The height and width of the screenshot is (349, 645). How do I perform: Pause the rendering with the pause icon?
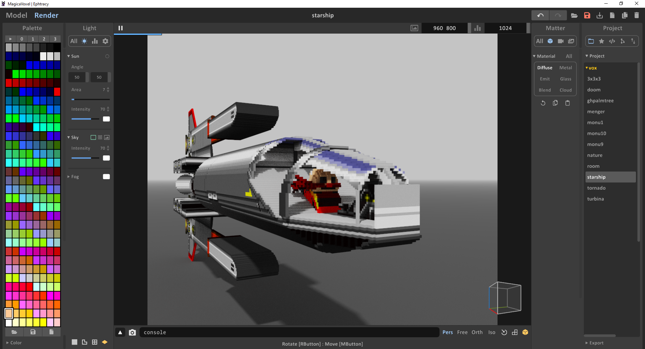[121, 28]
